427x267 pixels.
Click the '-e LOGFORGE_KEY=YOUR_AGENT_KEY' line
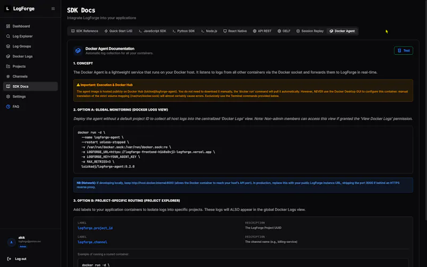click(110, 157)
